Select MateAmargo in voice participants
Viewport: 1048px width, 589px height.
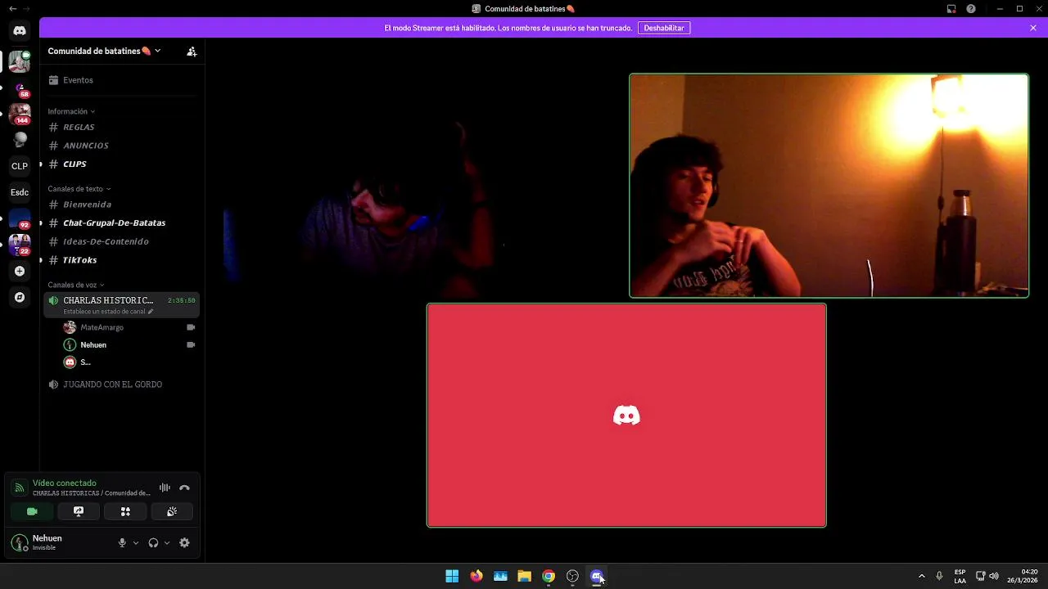click(x=129, y=327)
